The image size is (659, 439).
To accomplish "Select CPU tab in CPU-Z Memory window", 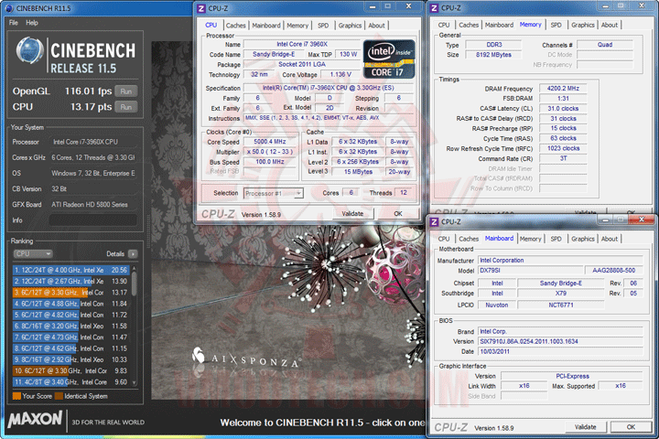I will [444, 25].
